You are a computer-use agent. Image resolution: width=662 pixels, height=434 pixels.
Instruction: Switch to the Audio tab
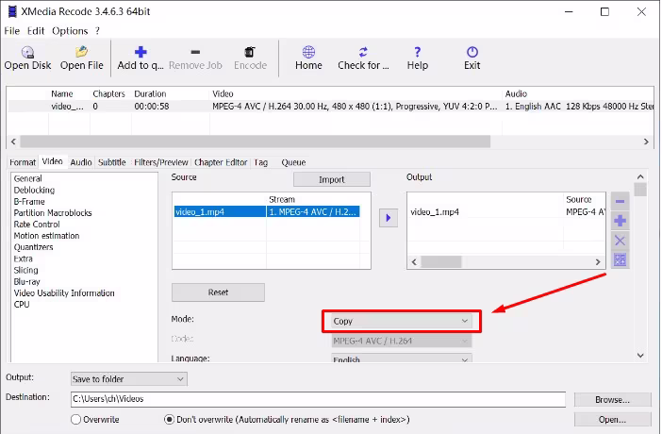81,162
